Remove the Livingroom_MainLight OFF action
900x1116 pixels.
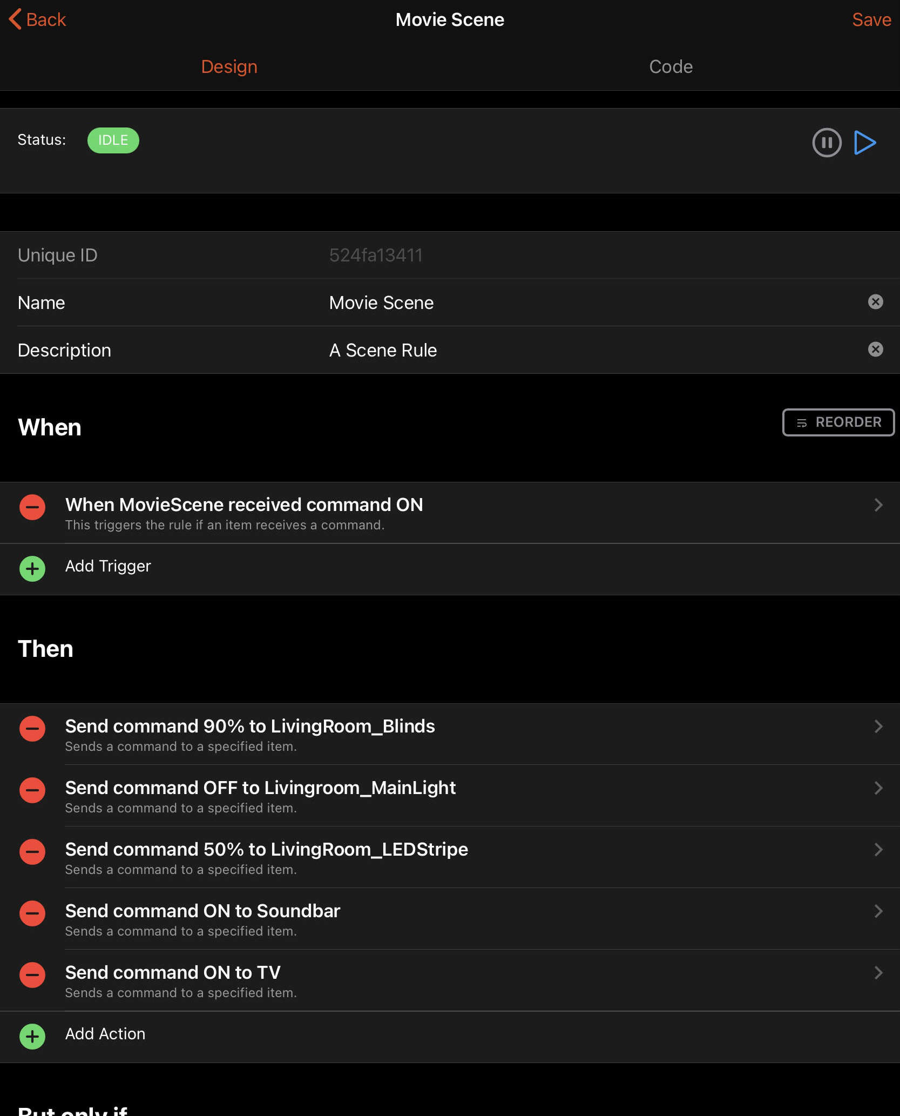[32, 790]
